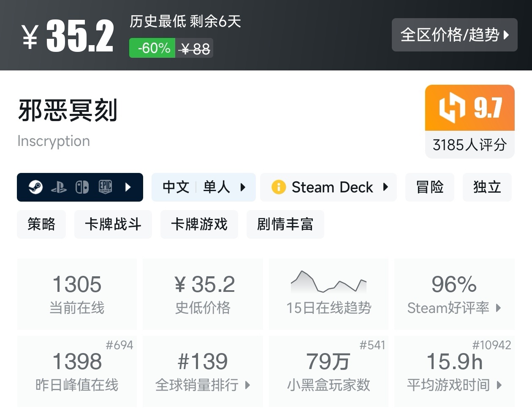Click the Steam platform icon
The height and width of the screenshot is (418, 532).
coord(35,187)
